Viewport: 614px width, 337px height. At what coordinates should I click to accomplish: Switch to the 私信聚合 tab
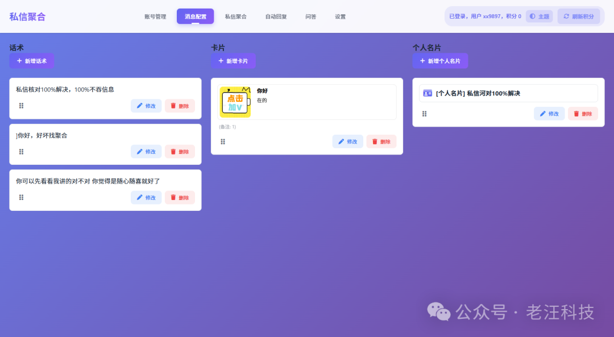pyautogui.click(x=236, y=16)
